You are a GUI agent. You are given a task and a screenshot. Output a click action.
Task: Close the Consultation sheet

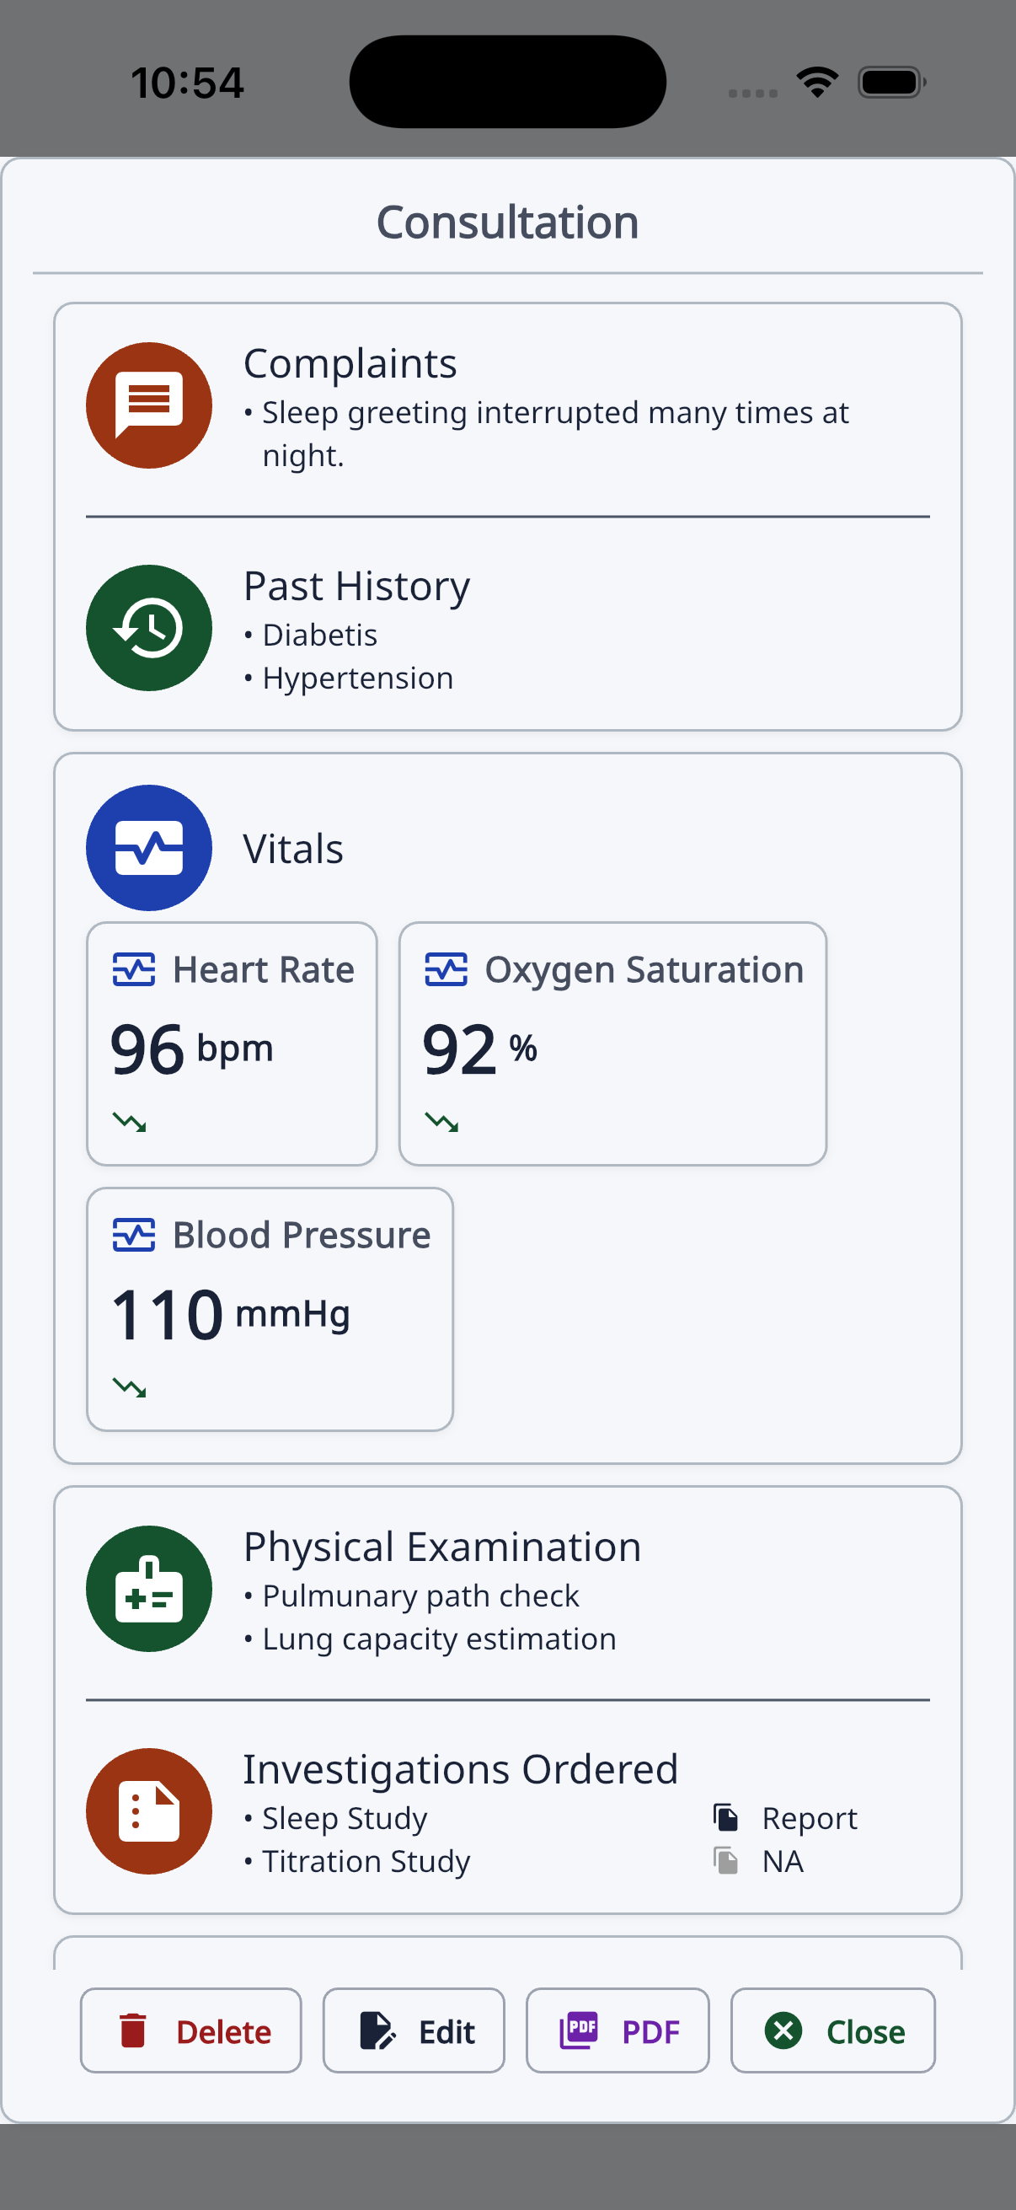point(832,2030)
